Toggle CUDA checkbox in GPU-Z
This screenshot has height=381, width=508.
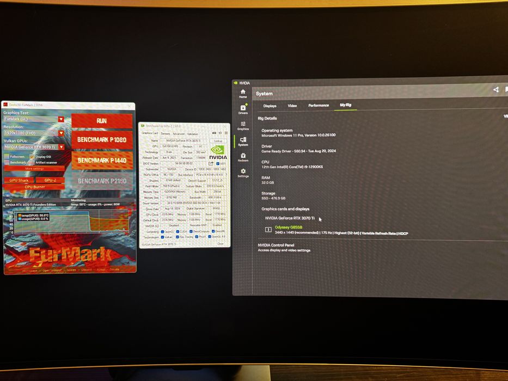(x=178, y=232)
